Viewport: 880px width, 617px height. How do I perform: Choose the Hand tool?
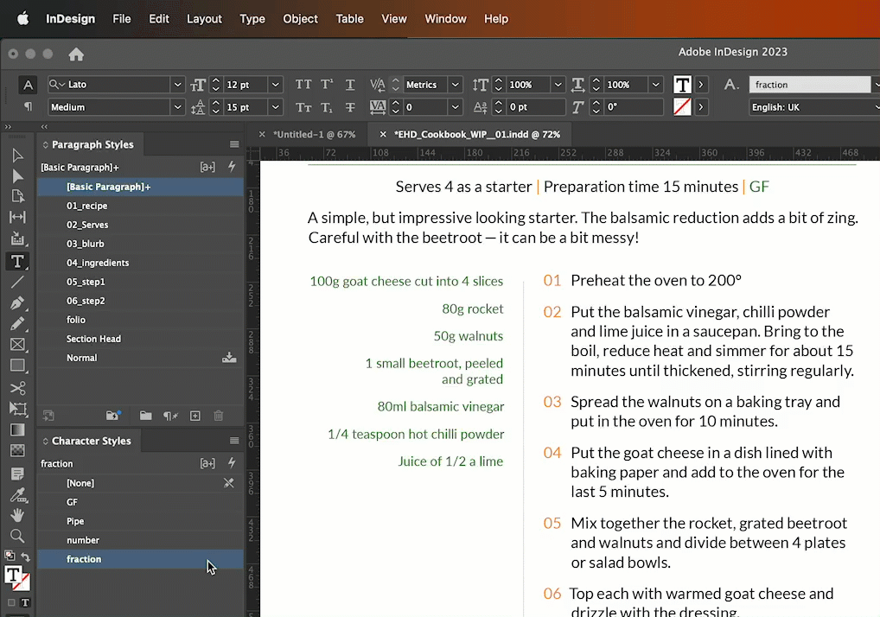pos(17,515)
